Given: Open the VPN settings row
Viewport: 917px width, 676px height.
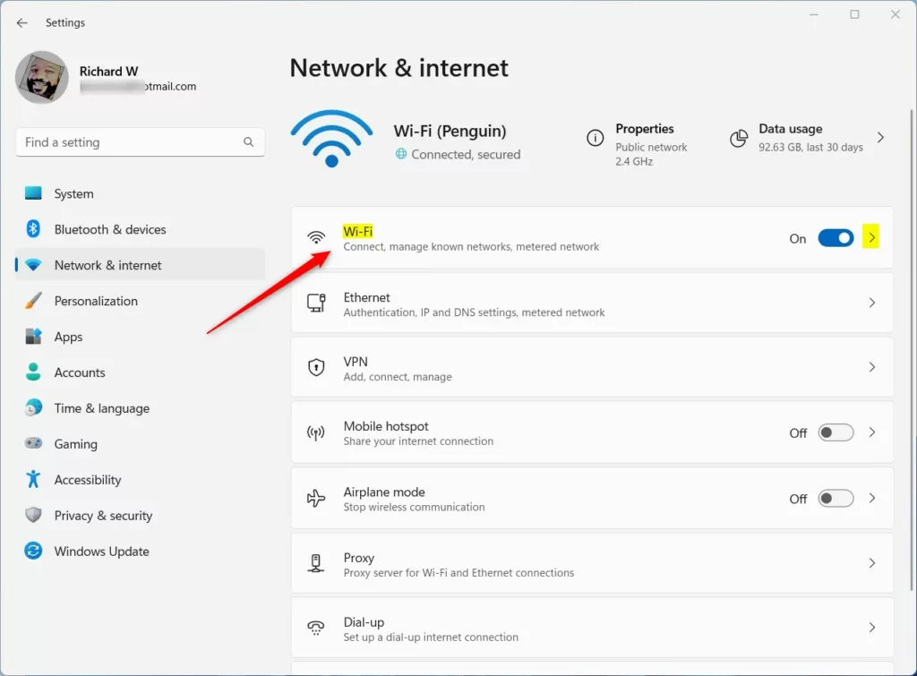Looking at the screenshot, I should pos(592,368).
